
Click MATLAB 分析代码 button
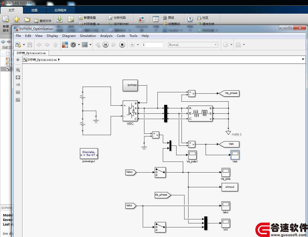(117, 18)
